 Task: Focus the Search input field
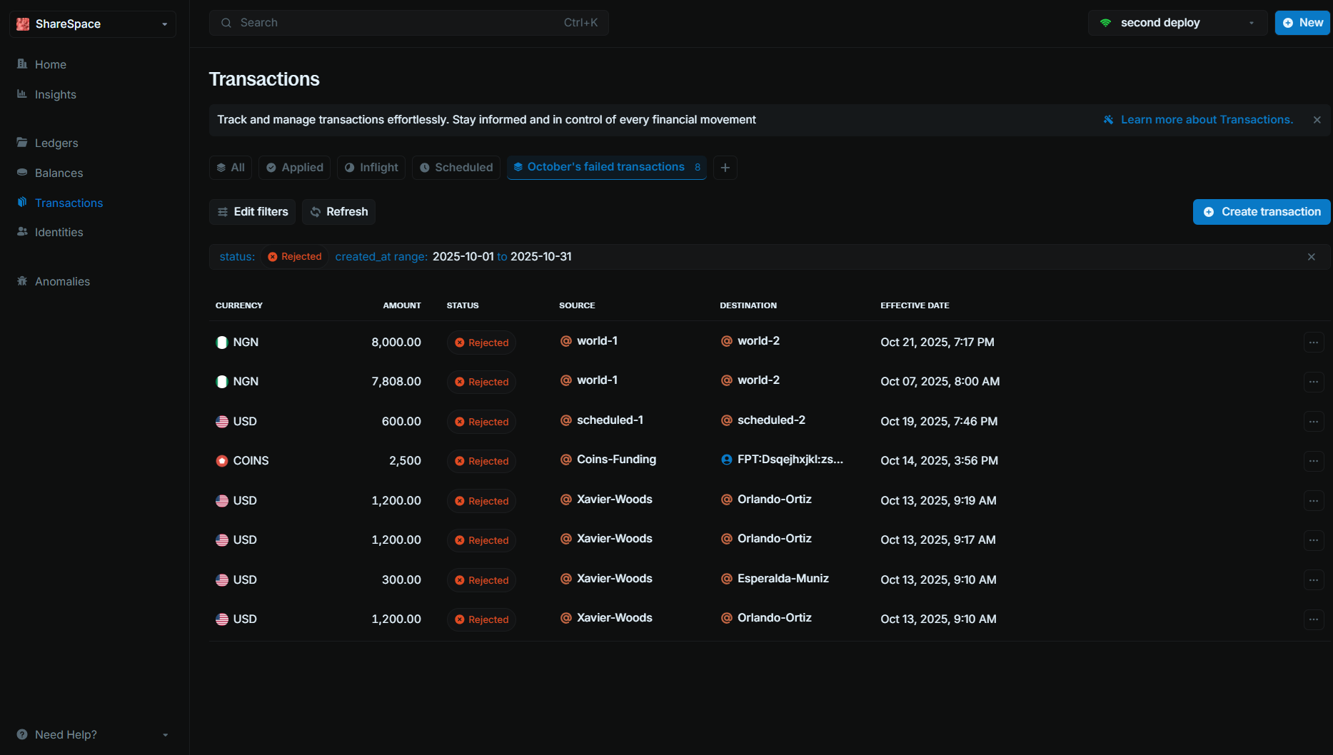[409, 23]
